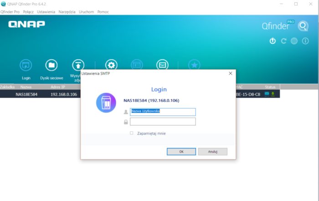Click the QNAP Qfinder title bar app icon
The image size is (319, 201).
(x=3, y=4)
